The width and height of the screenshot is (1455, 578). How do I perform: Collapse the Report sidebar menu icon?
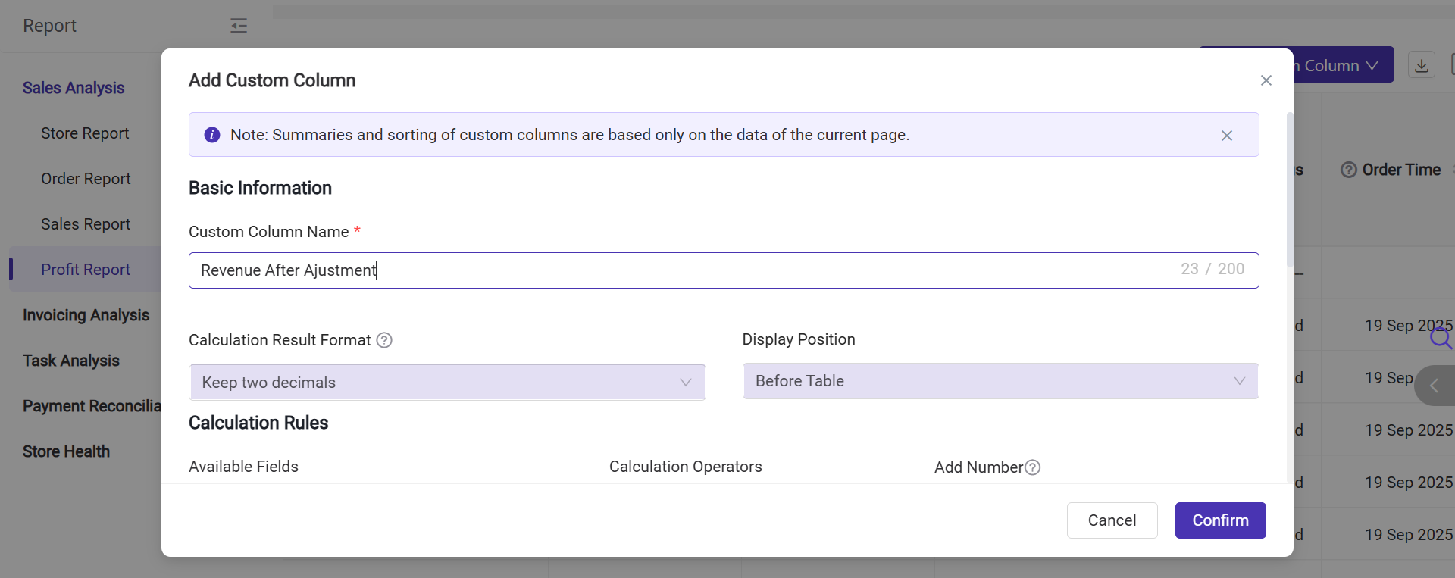point(239,26)
